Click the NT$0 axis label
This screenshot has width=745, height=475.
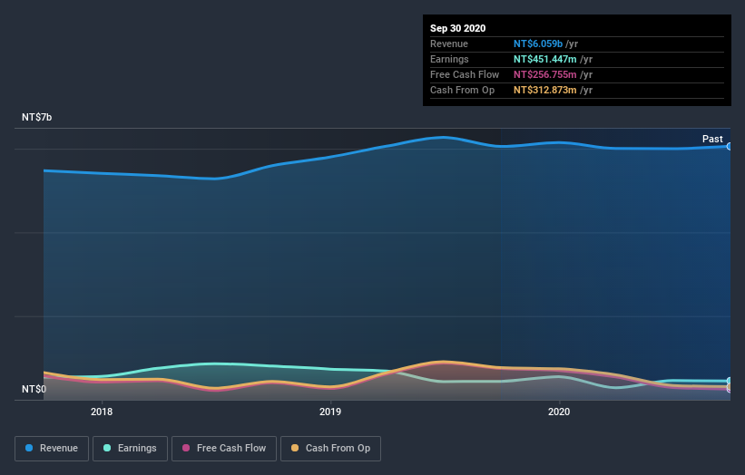34,389
